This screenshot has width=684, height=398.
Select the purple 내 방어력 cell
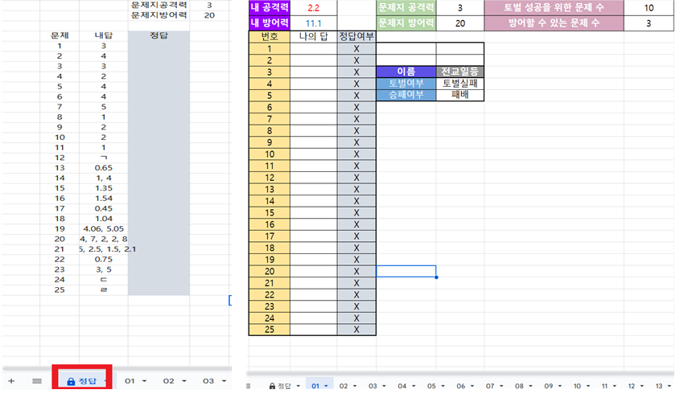[269, 23]
